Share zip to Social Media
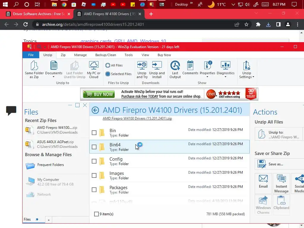The image size is (304, 228). (298, 183)
